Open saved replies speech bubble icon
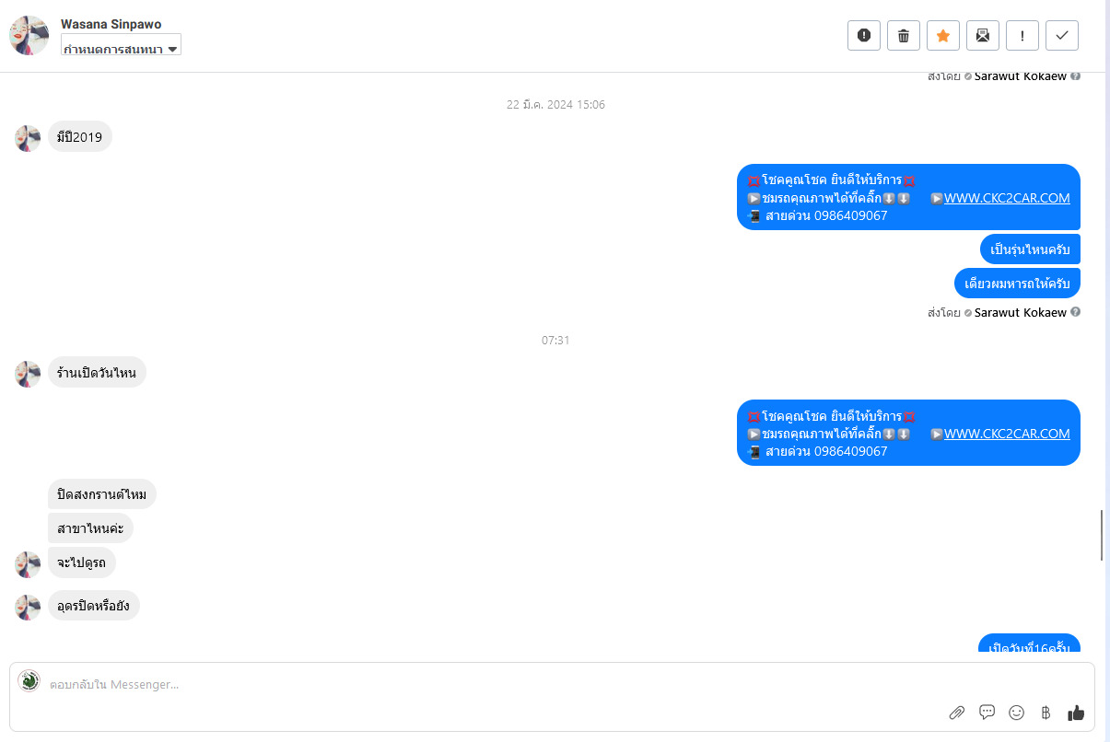The image size is (1110, 742). pos(987,713)
